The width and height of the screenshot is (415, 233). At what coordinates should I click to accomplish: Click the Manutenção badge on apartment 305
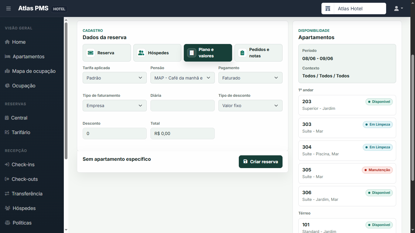377,170
